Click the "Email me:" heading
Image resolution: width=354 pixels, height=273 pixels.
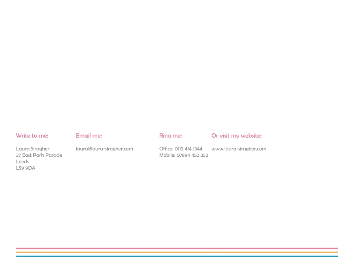pos(89,136)
